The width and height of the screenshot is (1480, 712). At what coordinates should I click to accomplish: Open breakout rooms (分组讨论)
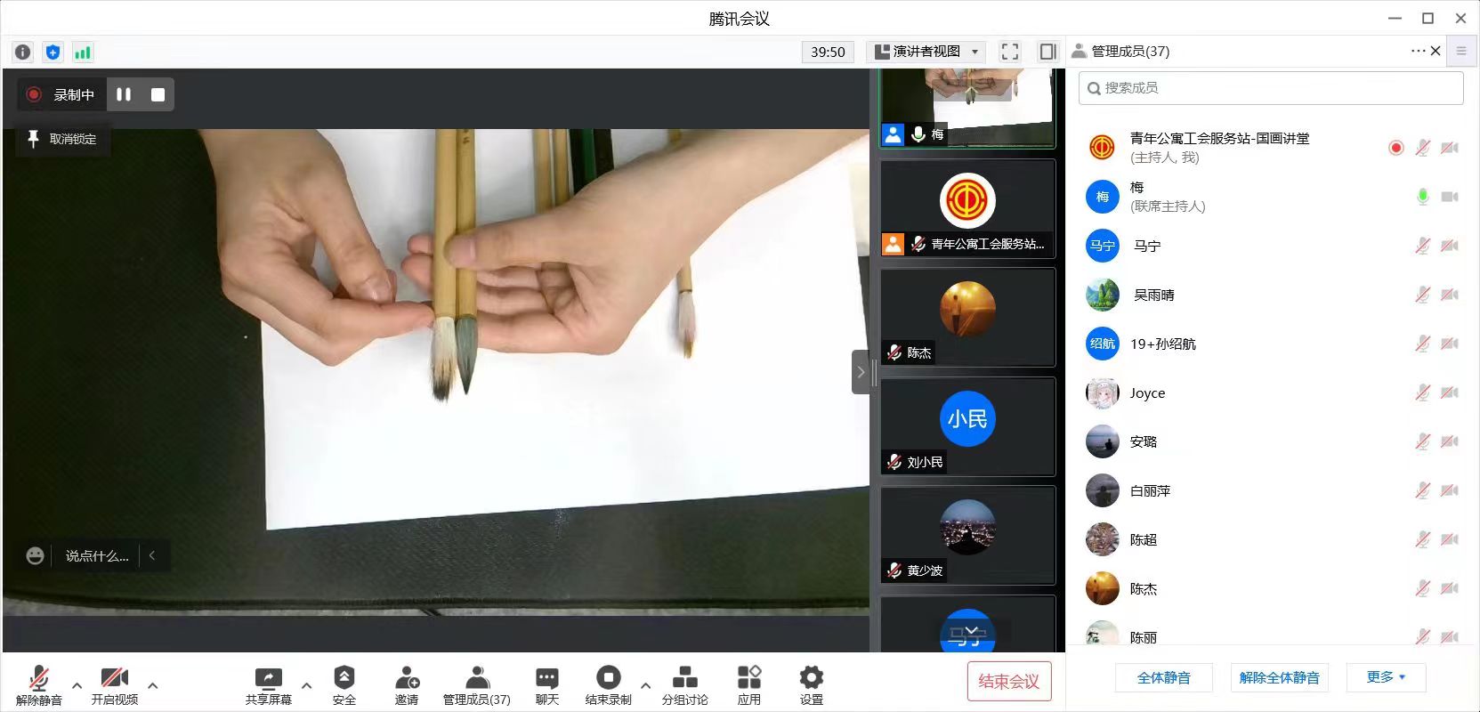684,685
